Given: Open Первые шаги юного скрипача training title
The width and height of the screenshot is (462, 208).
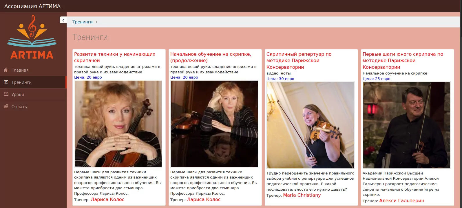Looking at the screenshot, I should (403, 61).
